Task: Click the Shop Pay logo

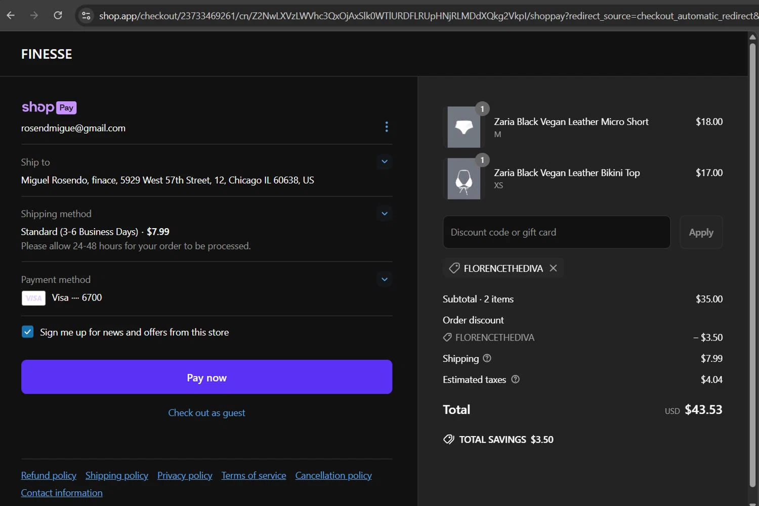Action: click(49, 107)
